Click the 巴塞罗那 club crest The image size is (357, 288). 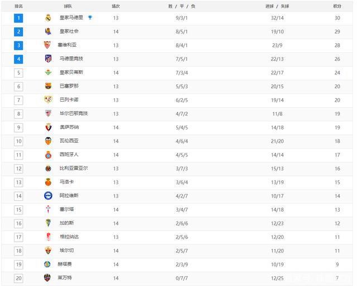pos(48,86)
